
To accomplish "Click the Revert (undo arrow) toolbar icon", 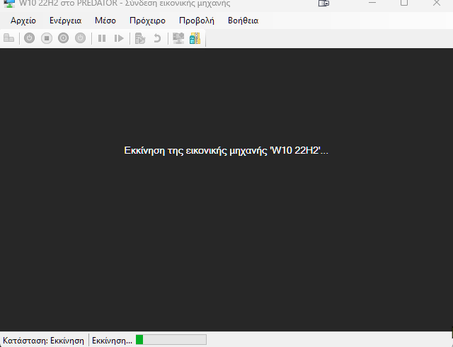I will tap(157, 38).
